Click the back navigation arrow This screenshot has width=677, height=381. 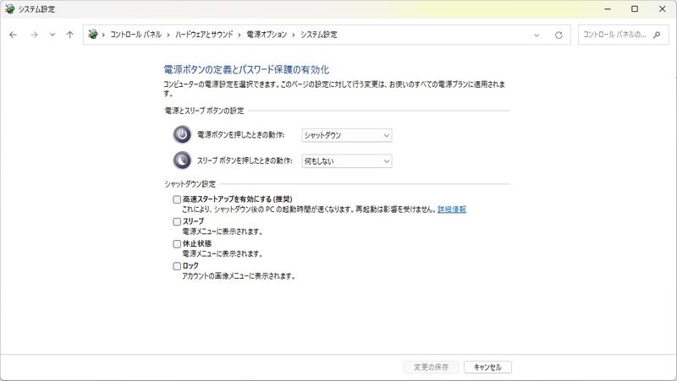coord(14,35)
